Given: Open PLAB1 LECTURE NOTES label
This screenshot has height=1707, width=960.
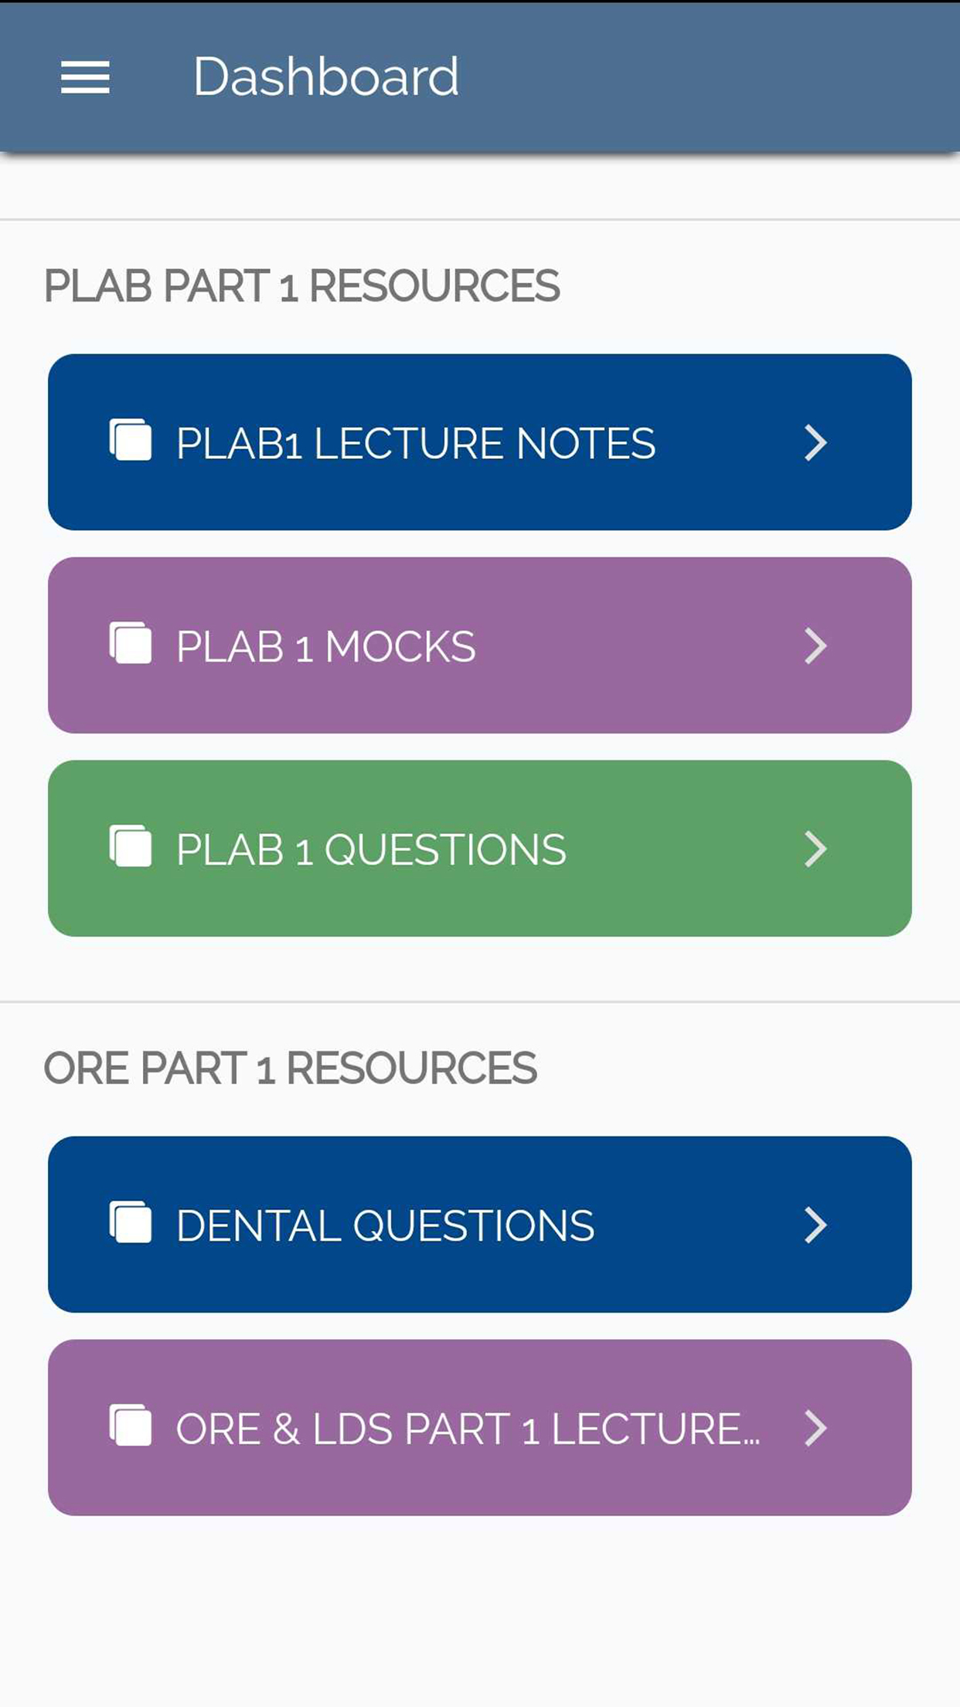Looking at the screenshot, I should (x=416, y=444).
